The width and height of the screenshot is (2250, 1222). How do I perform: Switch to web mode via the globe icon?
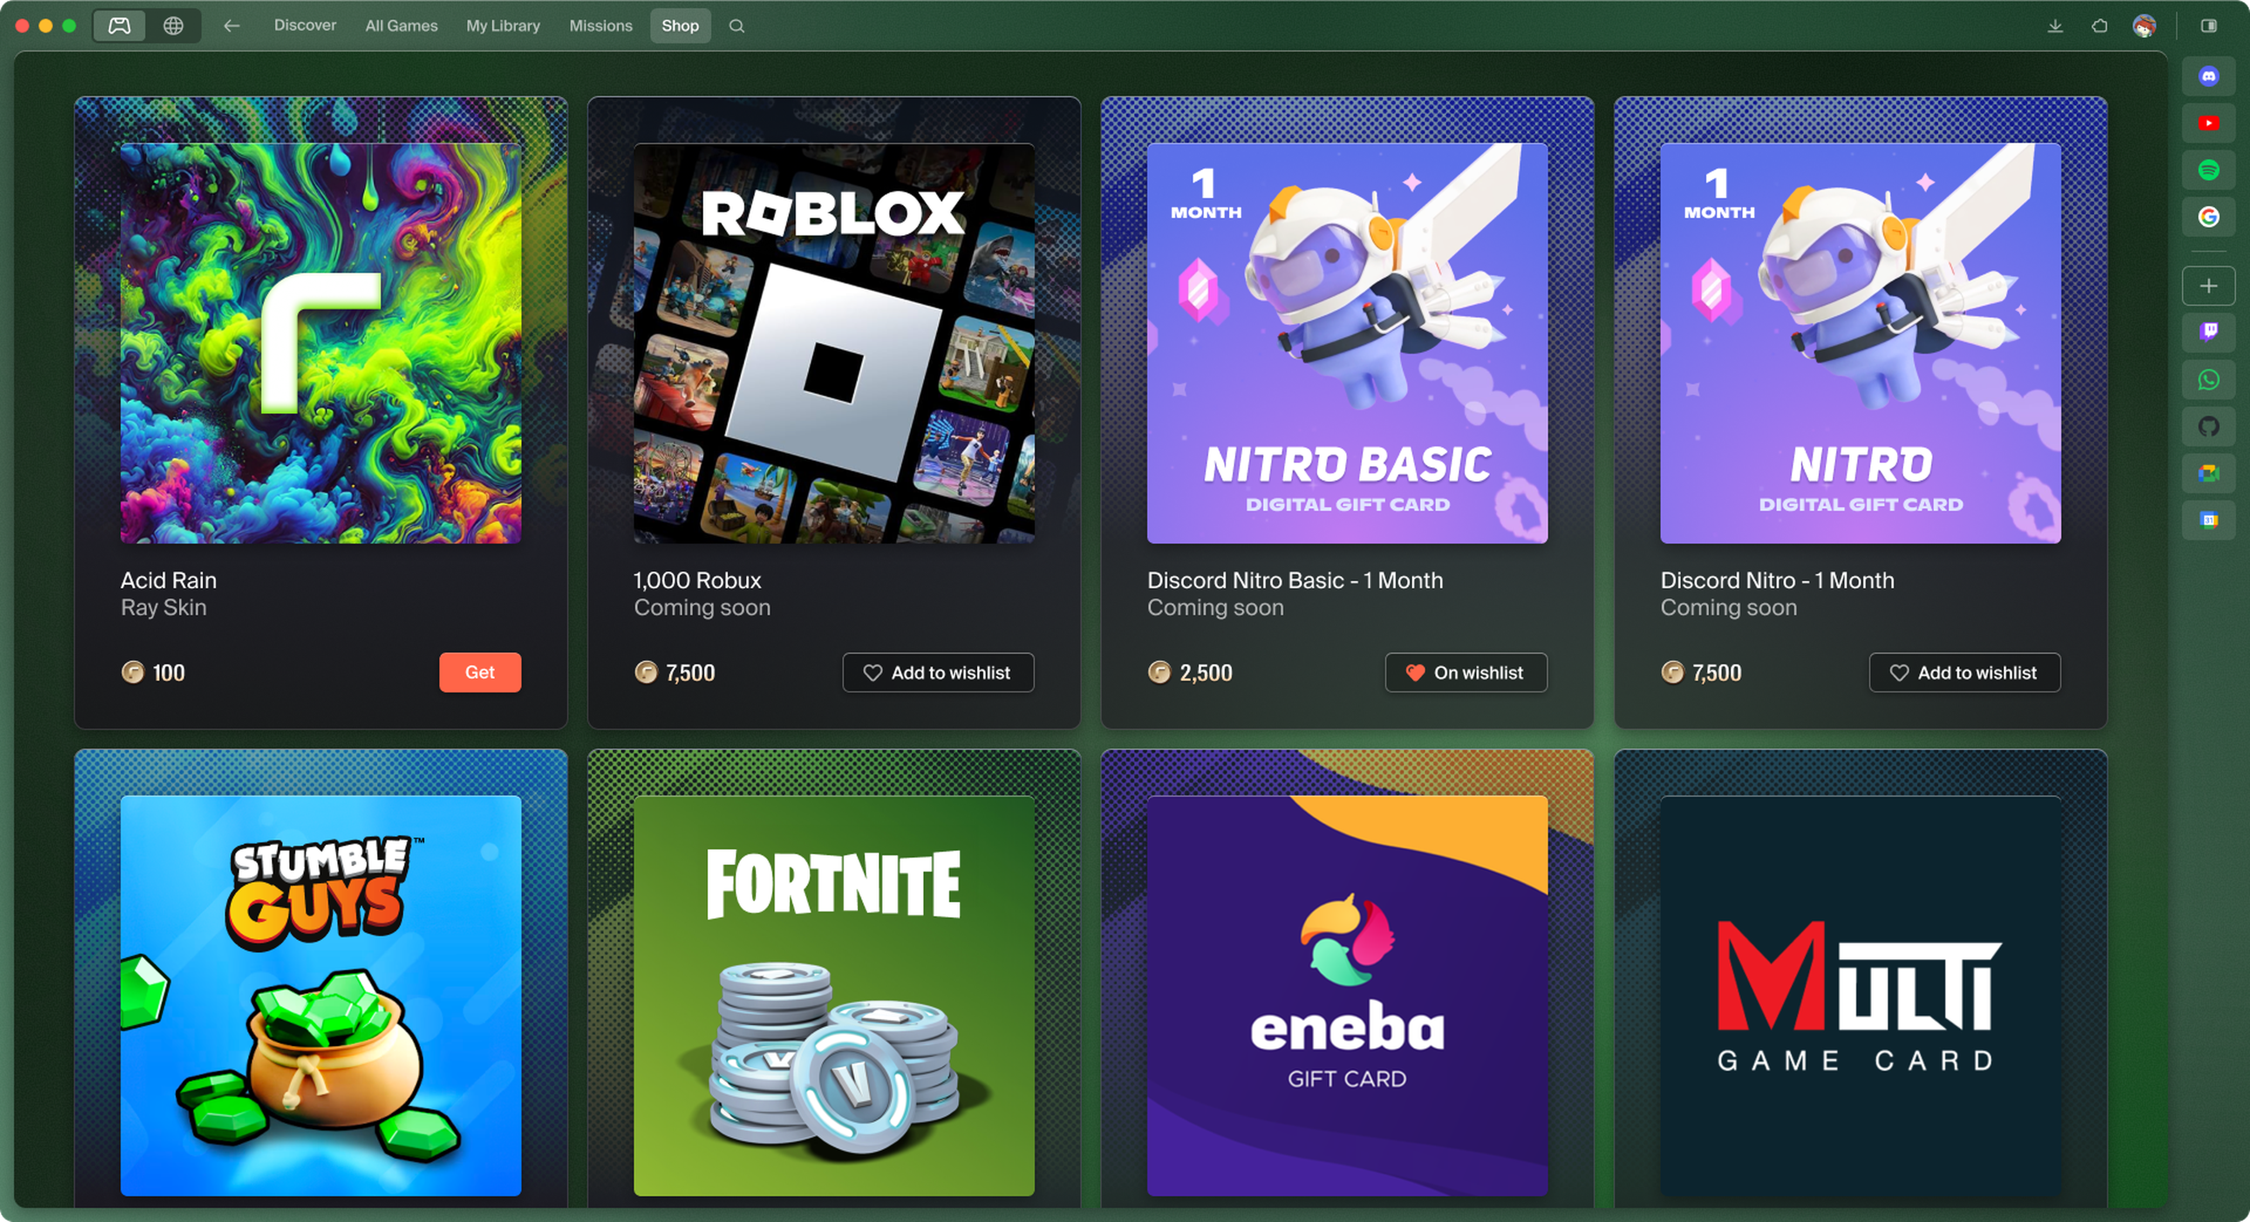(x=173, y=25)
